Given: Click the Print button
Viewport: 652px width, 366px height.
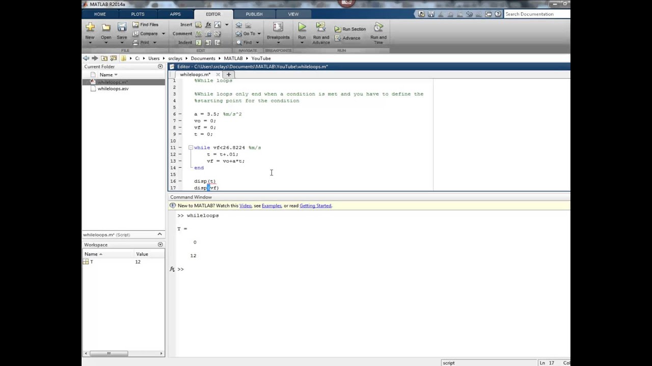Looking at the screenshot, I should pyautogui.click(x=141, y=43).
